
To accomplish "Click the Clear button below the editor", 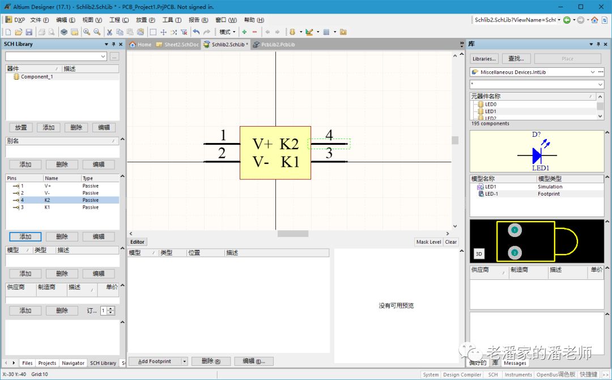I will 450,242.
